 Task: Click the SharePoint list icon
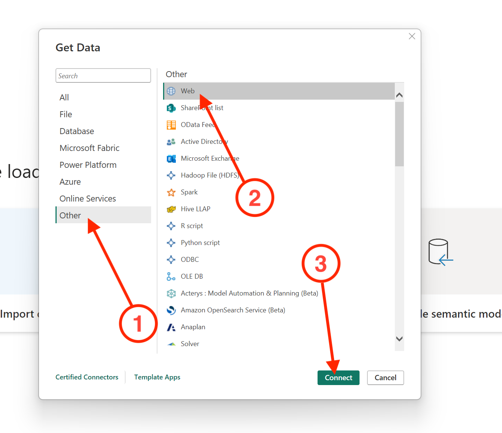pos(171,108)
